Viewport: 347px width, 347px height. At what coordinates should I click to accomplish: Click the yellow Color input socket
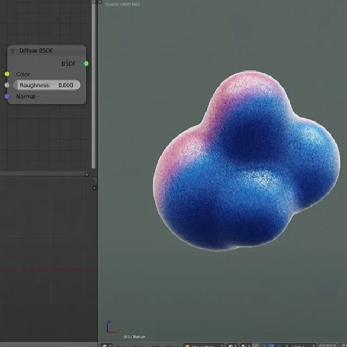(x=7, y=74)
